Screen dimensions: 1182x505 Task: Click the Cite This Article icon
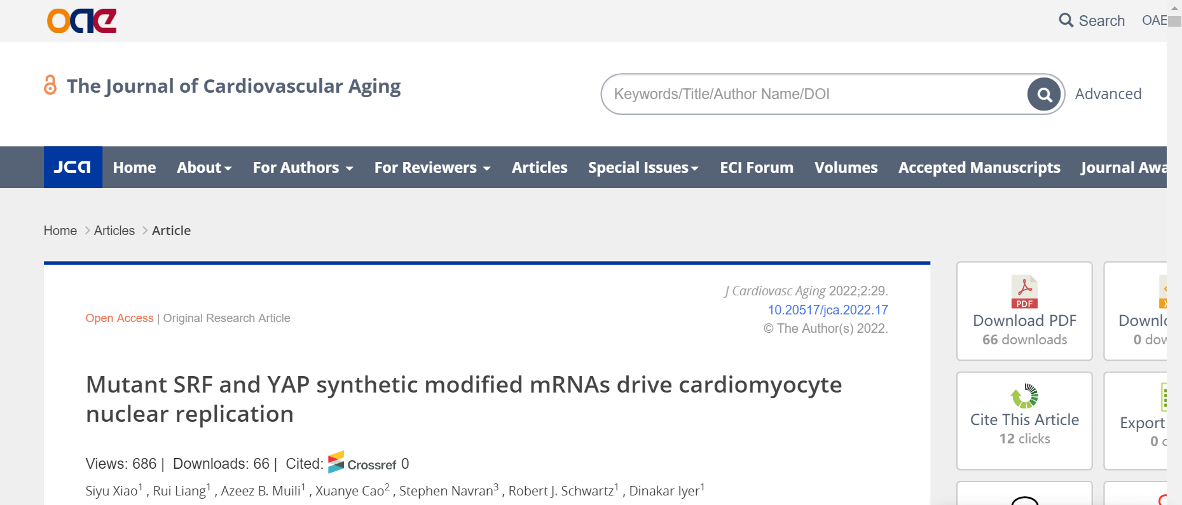(1024, 396)
